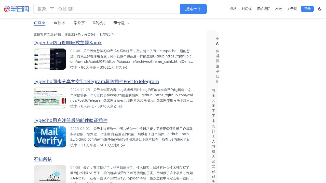Select the 首页 home tab
This screenshot has width=326, height=183.
coord(39,23)
